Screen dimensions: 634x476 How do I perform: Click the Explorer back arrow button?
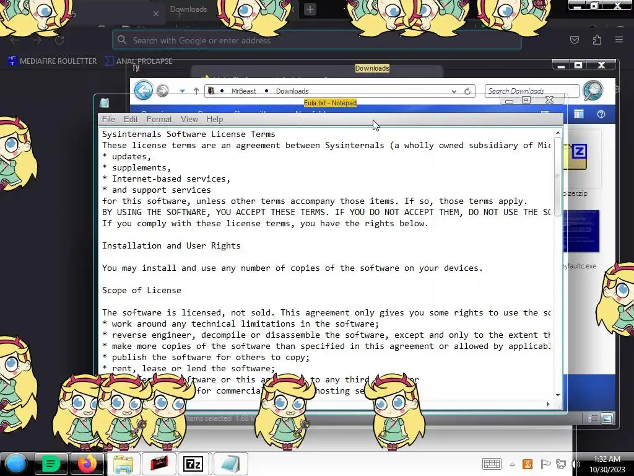(x=143, y=90)
